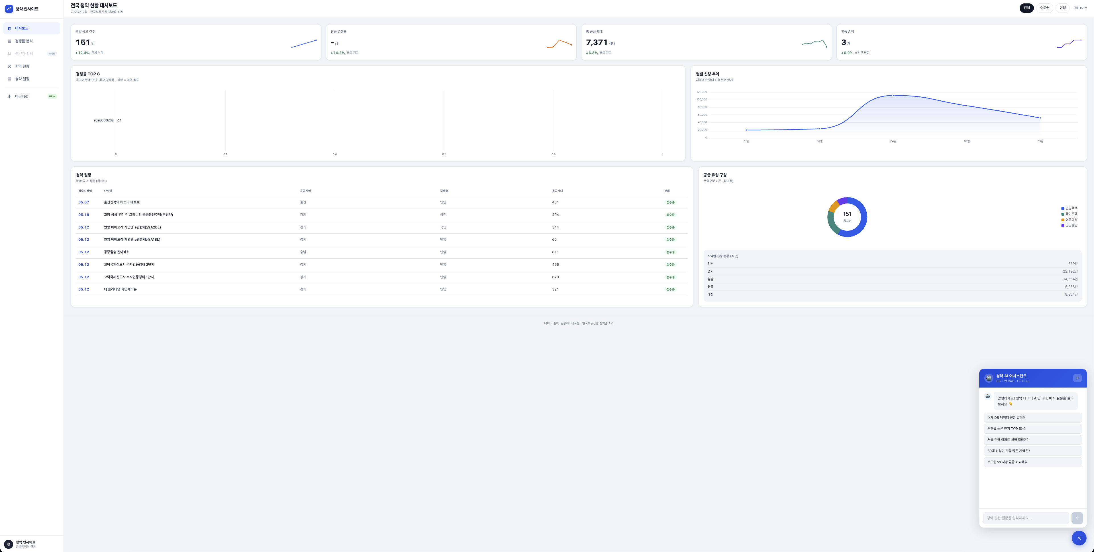The height and width of the screenshot is (552, 1094).
Task: Click the 울산신복역 비스타 메트로 row name
Action: 122,202
